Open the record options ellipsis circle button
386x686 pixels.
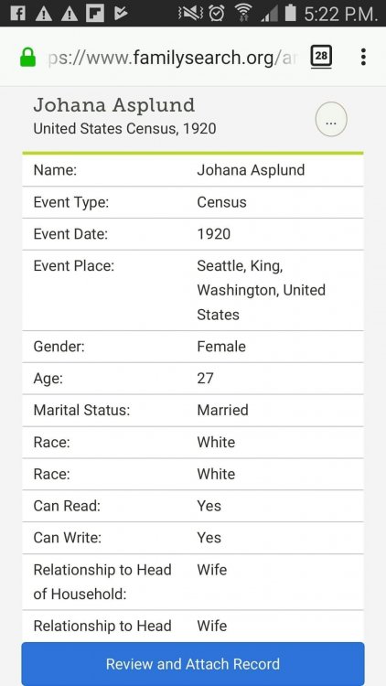pos(331,120)
